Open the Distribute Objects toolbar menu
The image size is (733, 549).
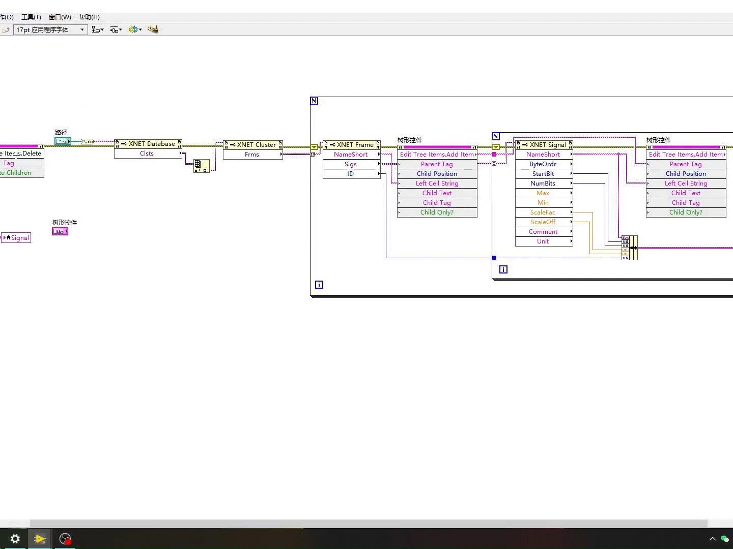[116, 29]
